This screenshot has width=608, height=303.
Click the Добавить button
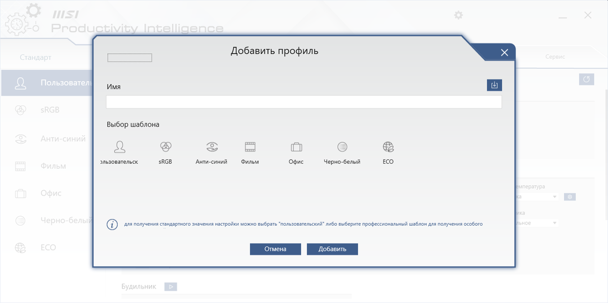point(332,249)
